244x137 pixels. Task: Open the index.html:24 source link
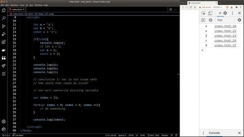[x=225, y=41]
